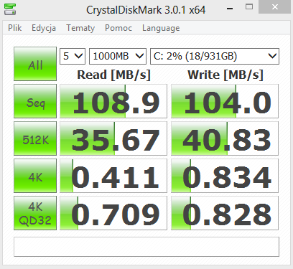Click the CrystalDiskMark app icon in title bar
The width and height of the screenshot is (293, 269).
click(10, 9)
